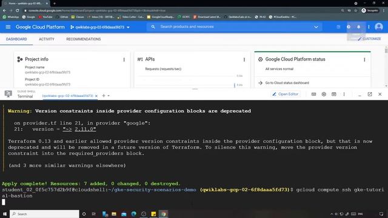Screen dimensions: 388x218
Task: Click the Cloud Shell terminal logo icon
Action: click(x=8, y=94)
